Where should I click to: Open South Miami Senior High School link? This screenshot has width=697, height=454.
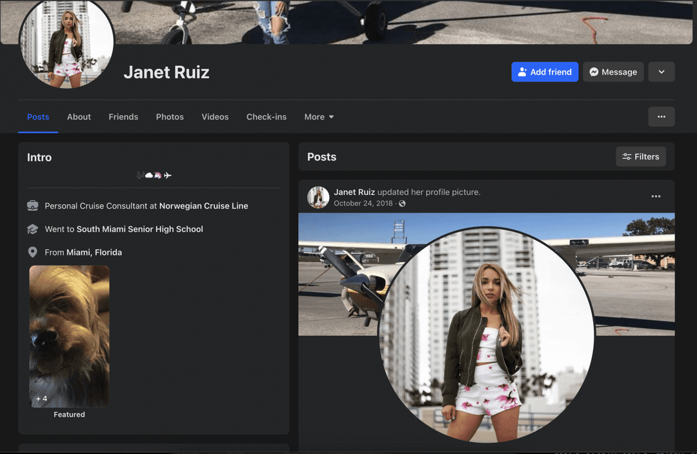click(139, 229)
